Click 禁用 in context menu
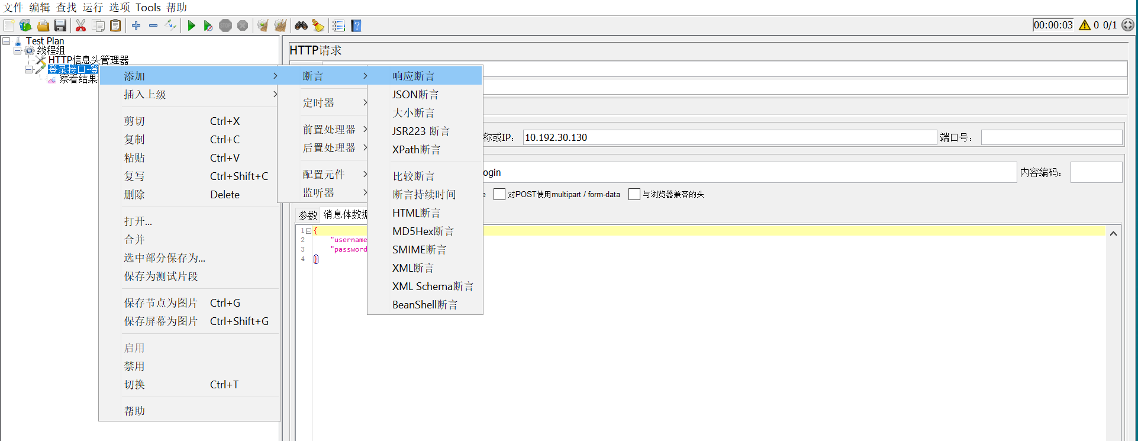Image resolution: width=1138 pixels, height=441 pixels. pos(189,366)
